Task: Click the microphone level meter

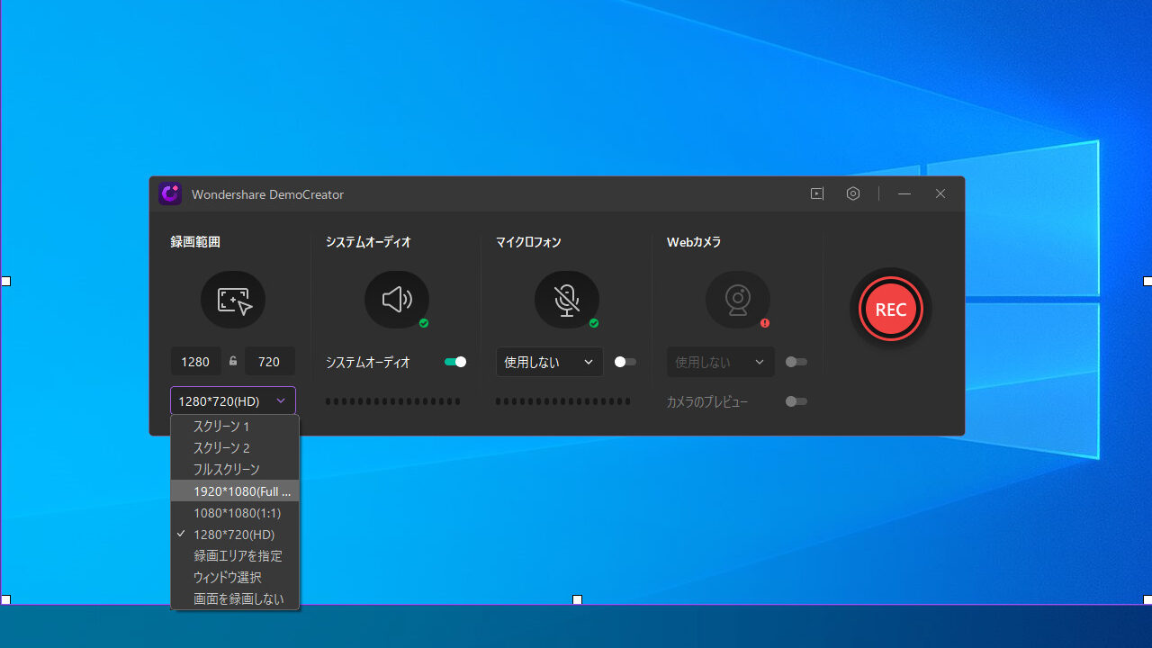Action: click(563, 401)
